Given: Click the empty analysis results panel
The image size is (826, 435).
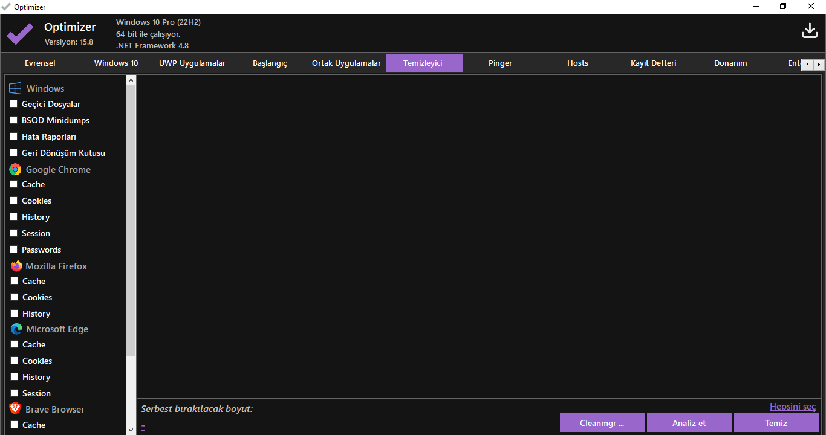Looking at the screenshot, I should coord(480,236).
